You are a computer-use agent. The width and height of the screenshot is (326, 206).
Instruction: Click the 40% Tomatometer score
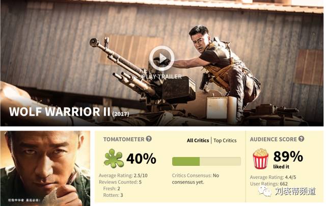coord(142,159)
